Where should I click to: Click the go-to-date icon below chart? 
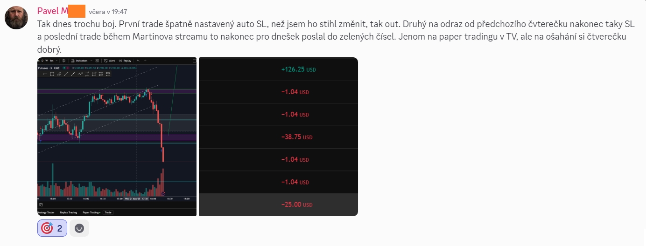[41, 205]
